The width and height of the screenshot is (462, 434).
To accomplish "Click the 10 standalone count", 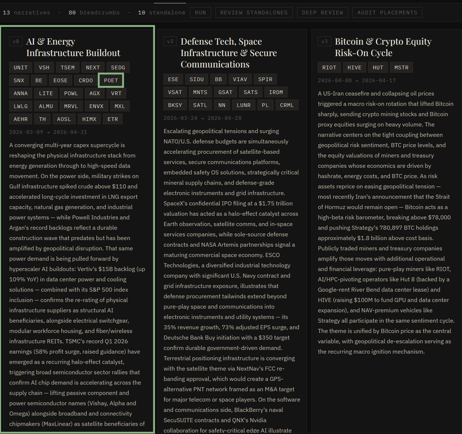I will click(162, 13).
